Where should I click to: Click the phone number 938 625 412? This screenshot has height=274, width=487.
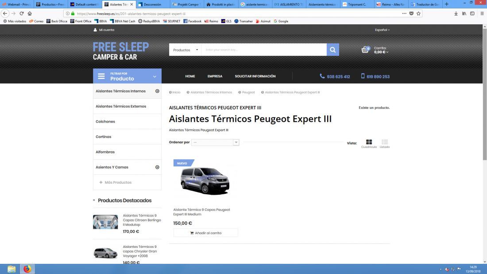point(338,77)
